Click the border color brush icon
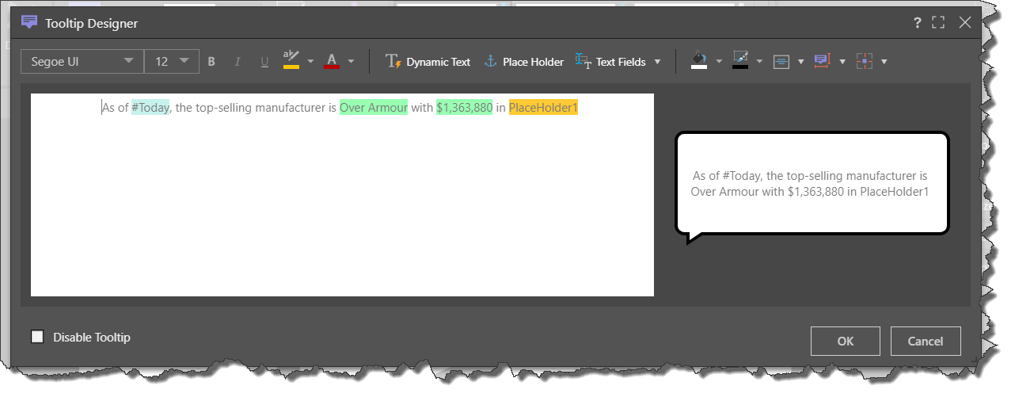Image resolution: width=1015 pixels, height=397 pixels. point(740,61)
